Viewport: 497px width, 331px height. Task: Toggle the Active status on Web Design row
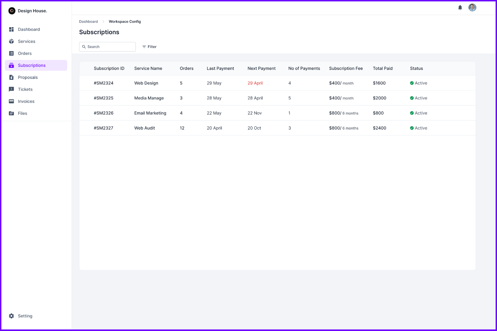coord(412,83)
